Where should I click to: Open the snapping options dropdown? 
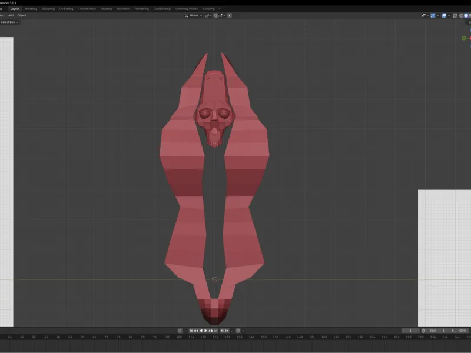coord(222,16)
